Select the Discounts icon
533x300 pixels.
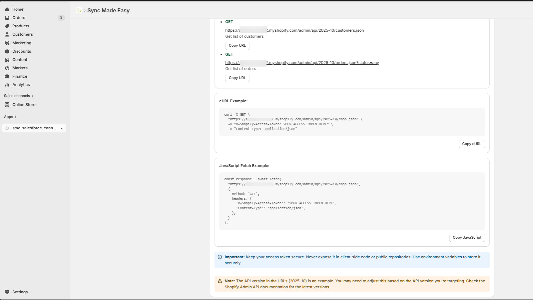(x=7, y=51)
